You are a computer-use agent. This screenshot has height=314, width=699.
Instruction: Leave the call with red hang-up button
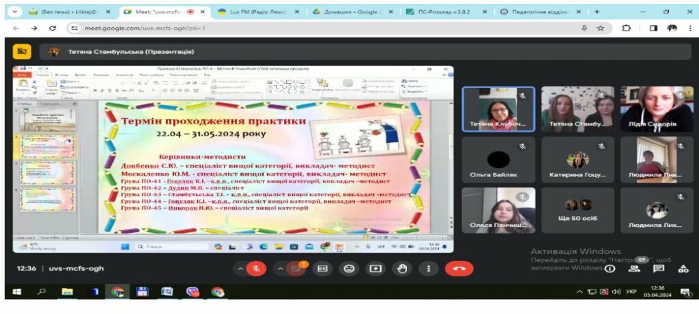point(459,269)
